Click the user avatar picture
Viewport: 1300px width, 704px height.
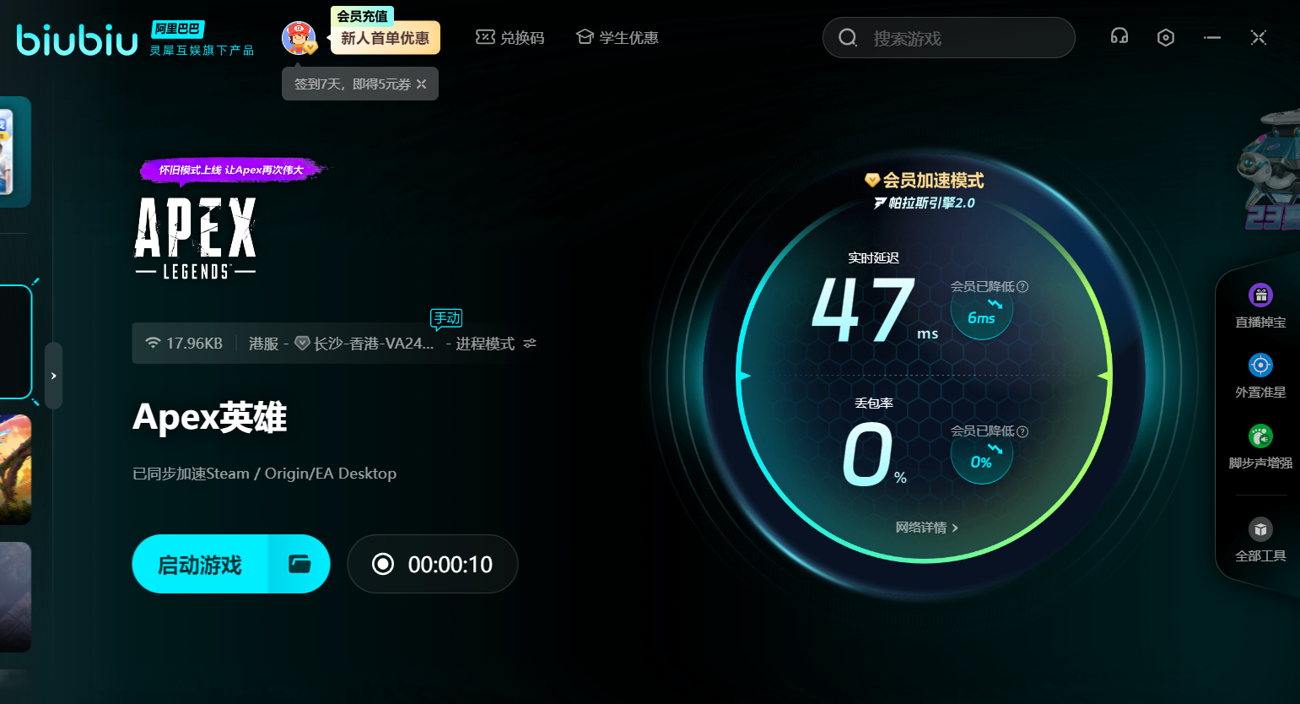coord(298,38)
